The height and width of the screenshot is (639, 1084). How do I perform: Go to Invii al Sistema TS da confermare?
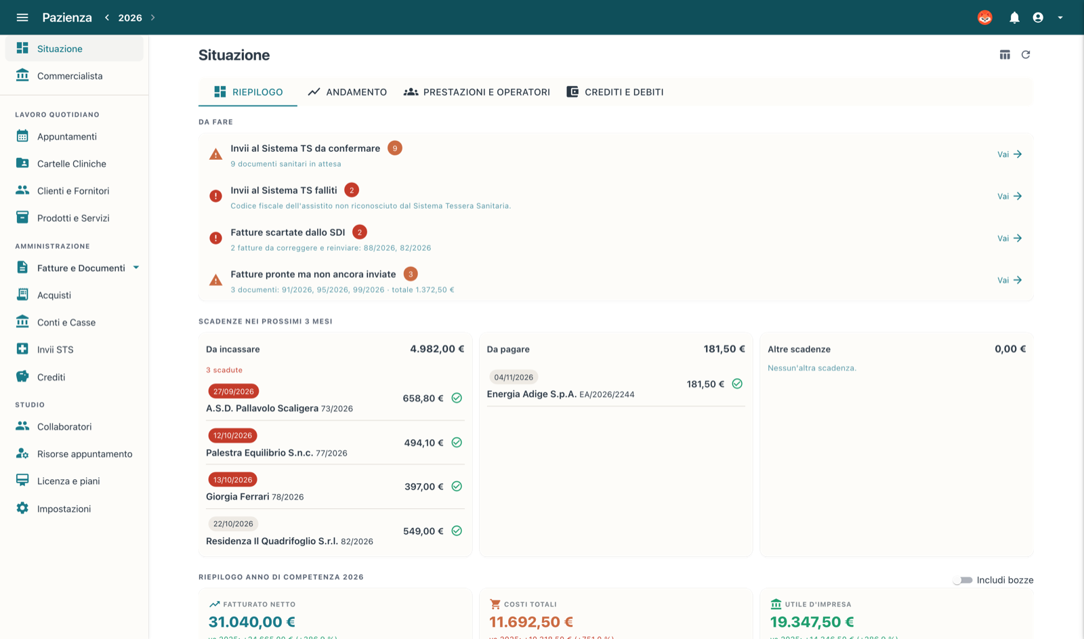(1009, 154)
